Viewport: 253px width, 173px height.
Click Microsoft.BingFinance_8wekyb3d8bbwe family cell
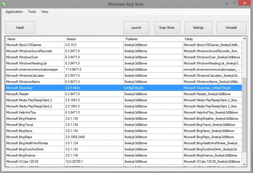pos(212,155)
